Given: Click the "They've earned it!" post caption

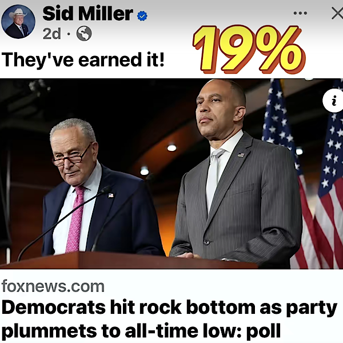Looking at the screenshot, I should (83, 59).
